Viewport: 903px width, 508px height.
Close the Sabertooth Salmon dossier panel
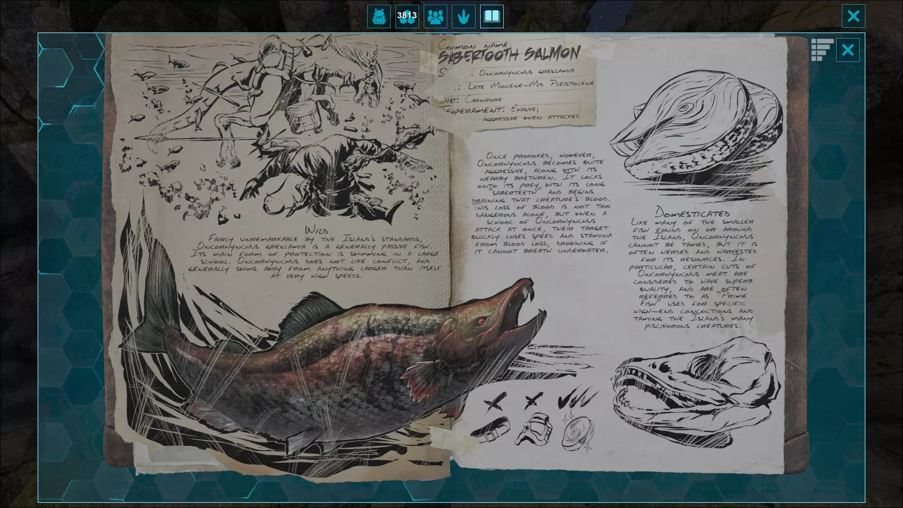click(x=848, y=50)
